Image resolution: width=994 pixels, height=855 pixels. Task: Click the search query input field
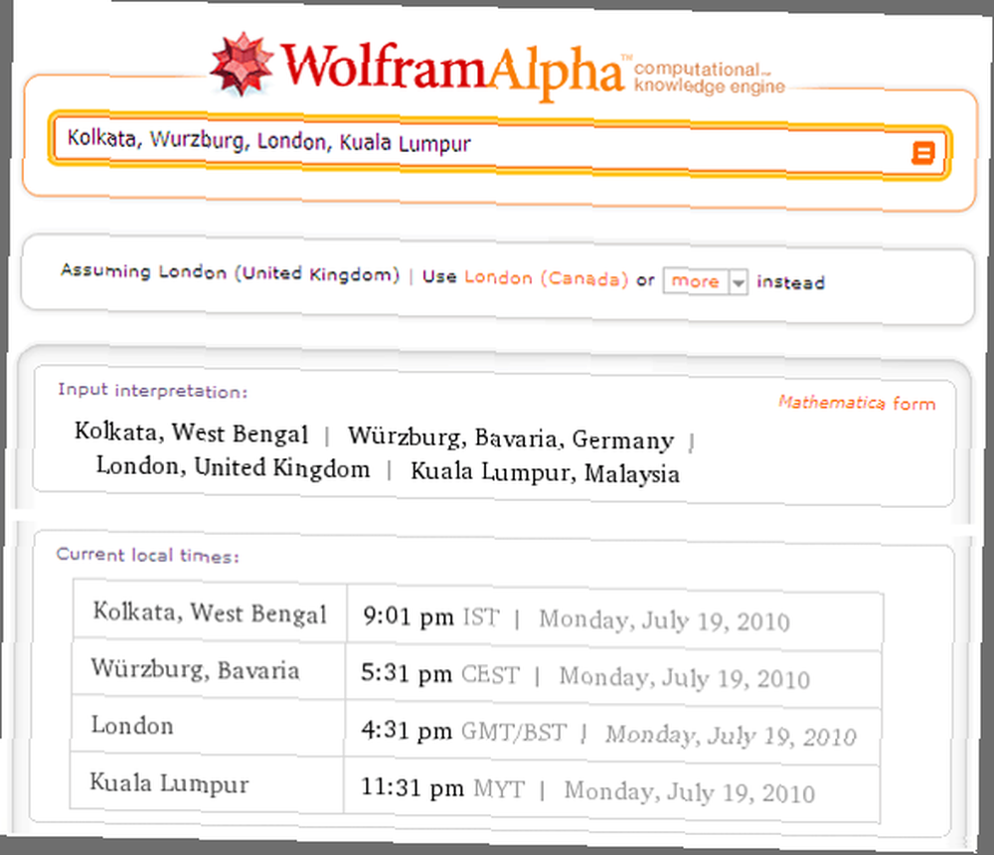[x=499, y=146]
